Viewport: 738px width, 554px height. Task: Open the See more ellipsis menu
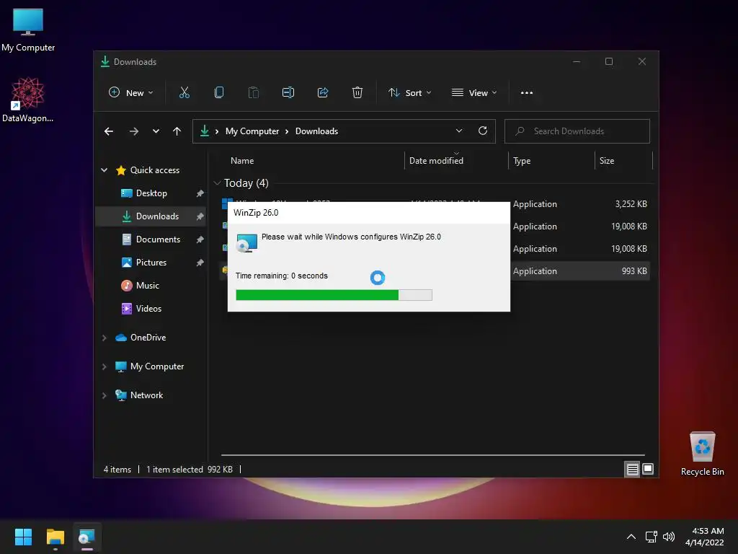527,93
